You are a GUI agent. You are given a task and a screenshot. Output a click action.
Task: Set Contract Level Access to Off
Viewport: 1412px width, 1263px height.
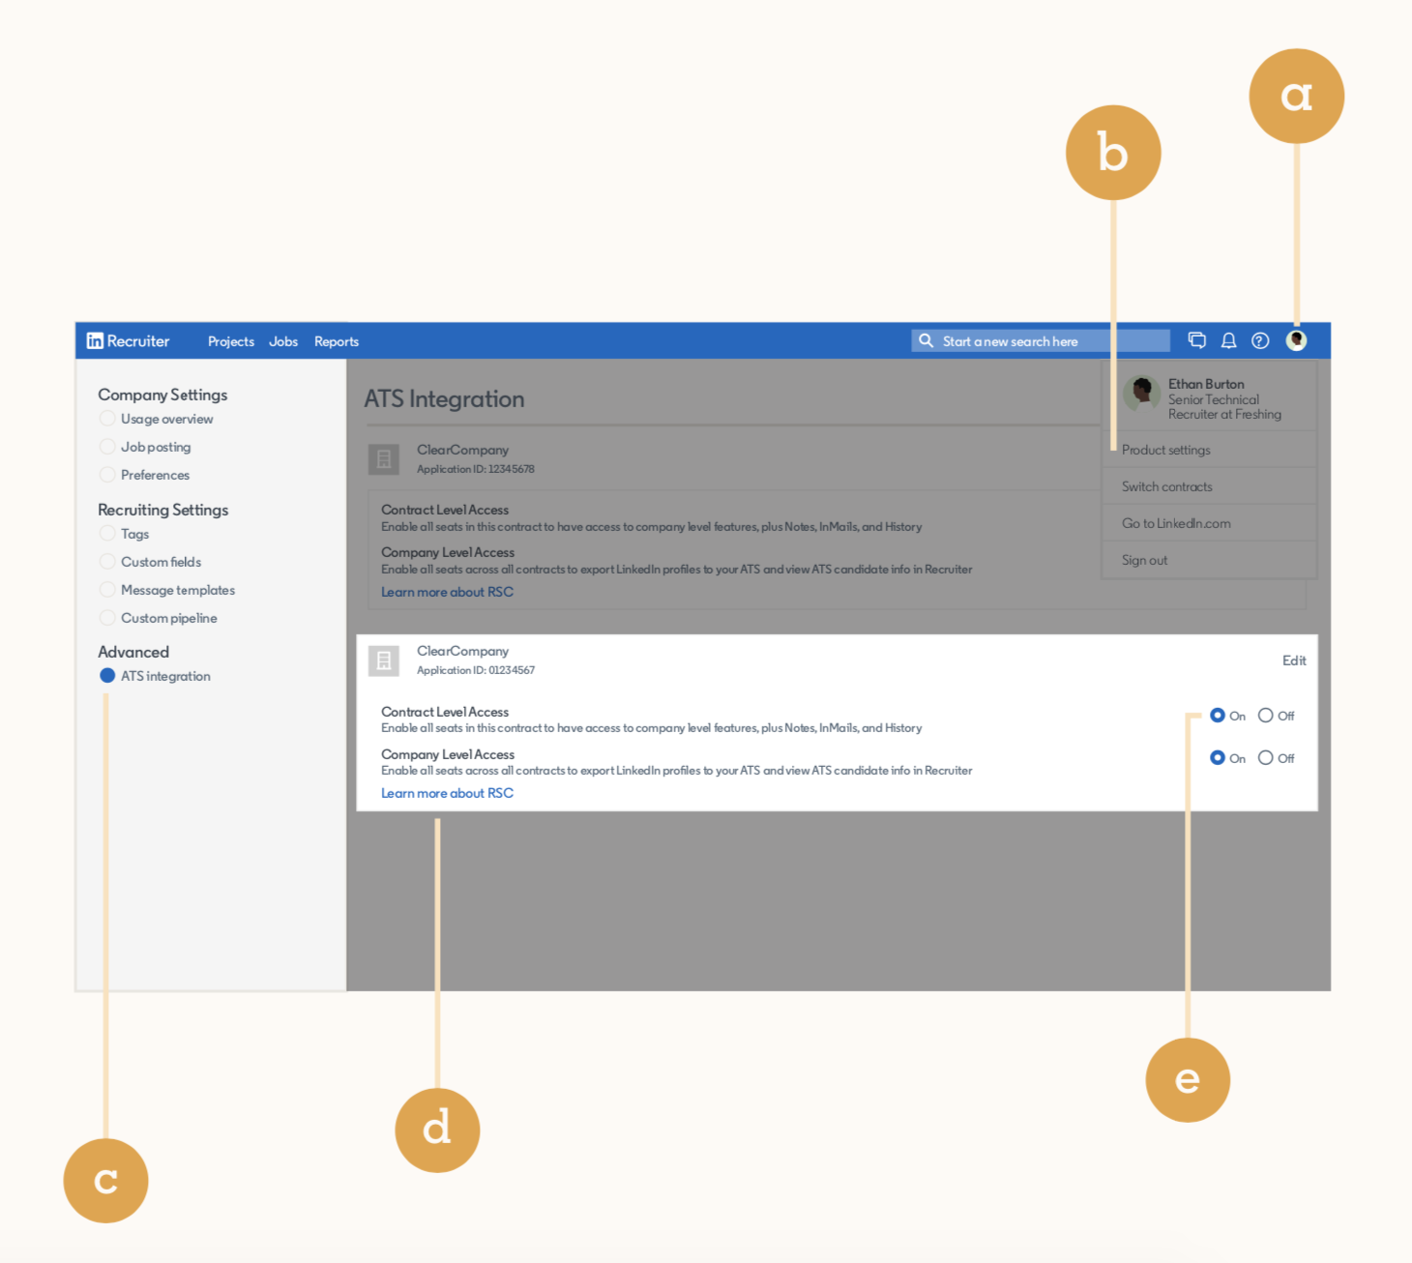tap(1265, 716)
